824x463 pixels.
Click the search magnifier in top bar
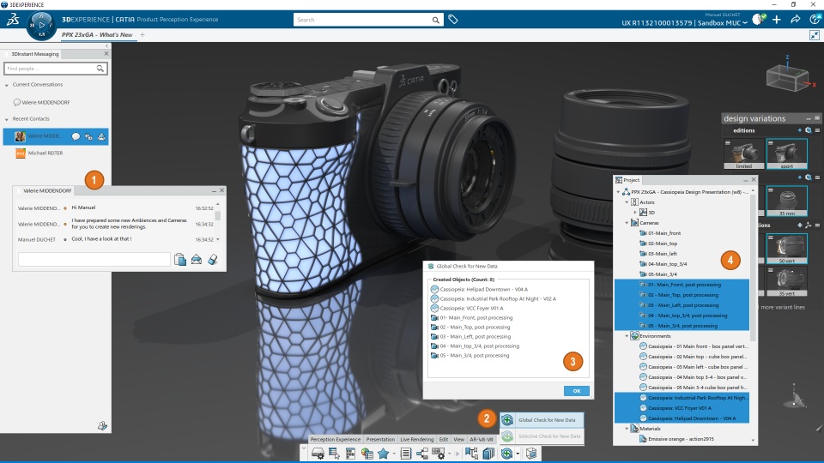(x=436, y=20)
